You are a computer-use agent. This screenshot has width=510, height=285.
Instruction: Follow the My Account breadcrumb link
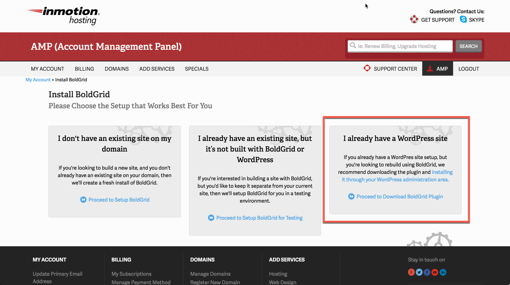click(x=38, y=80)
